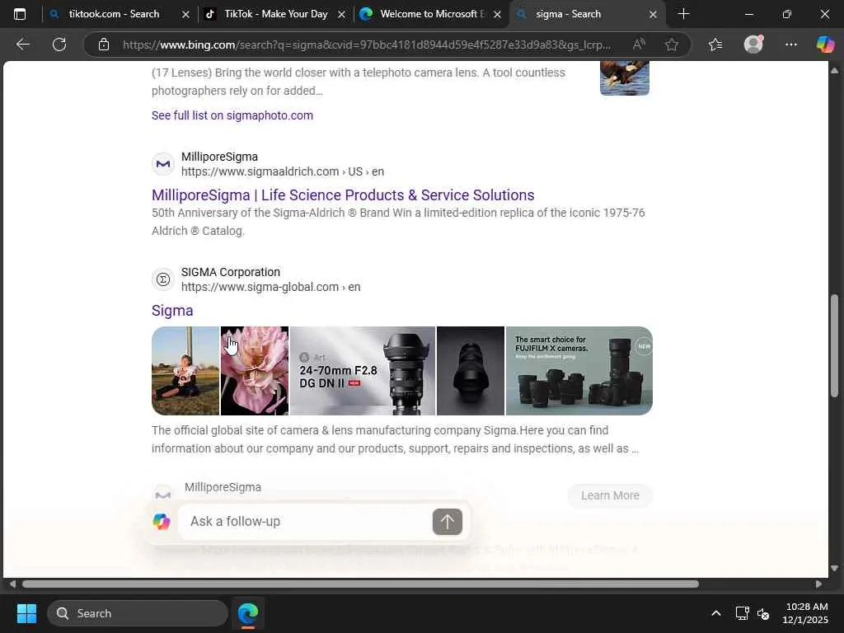Image resolution: width=844 pixels, height=633 pixels.
Task: Open the tab actions menu icon
Action: pyautogui.click(x=20, y=14)
